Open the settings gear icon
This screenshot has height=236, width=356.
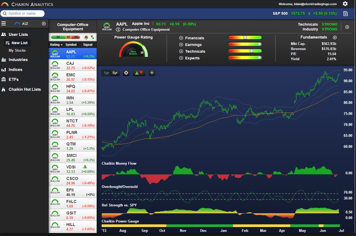345,4
